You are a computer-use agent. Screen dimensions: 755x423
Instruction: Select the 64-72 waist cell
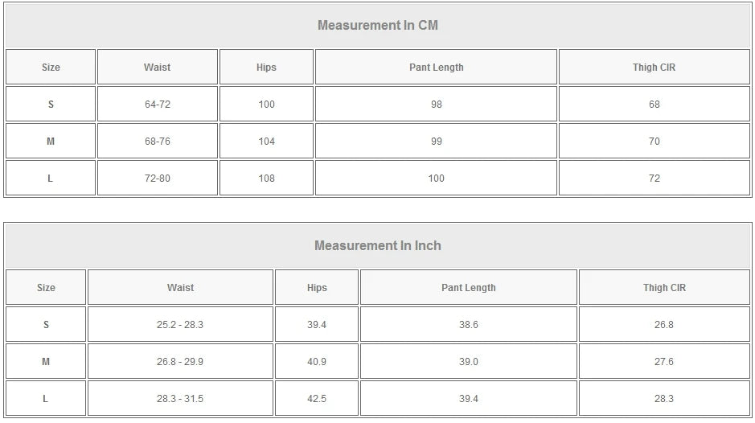(x=157, y=105)
